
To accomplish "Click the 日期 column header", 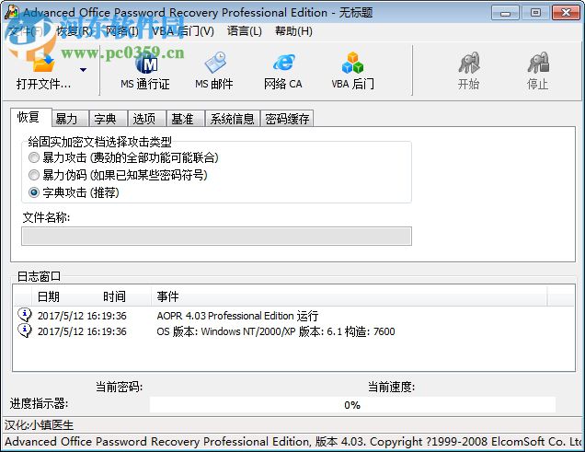I will [49, 296].
